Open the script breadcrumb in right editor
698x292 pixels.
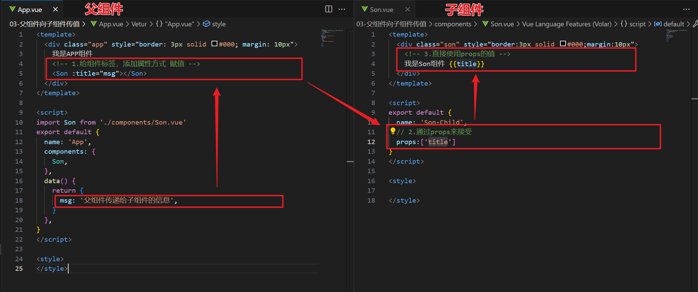click(x=633, y=24)
